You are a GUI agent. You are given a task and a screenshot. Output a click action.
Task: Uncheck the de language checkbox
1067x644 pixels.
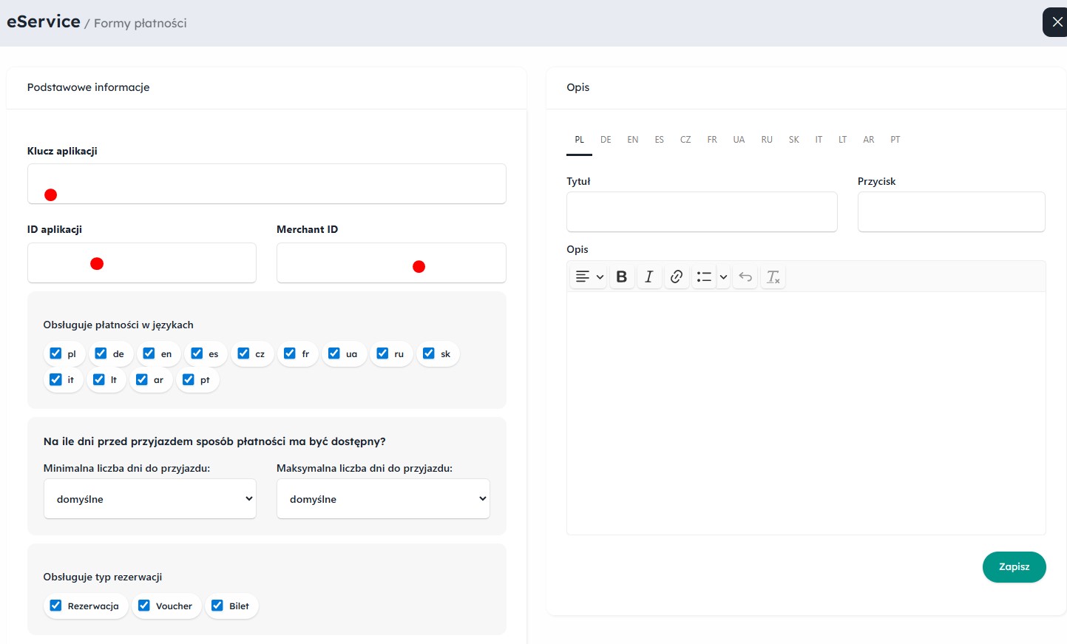coord(101,353)
